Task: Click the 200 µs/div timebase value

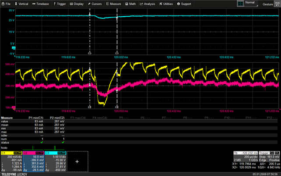Action: click(x=250, y=157)
